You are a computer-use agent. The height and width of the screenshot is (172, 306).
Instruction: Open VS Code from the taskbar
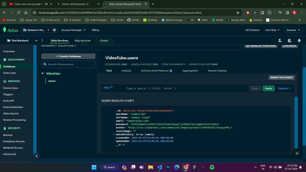159,167
